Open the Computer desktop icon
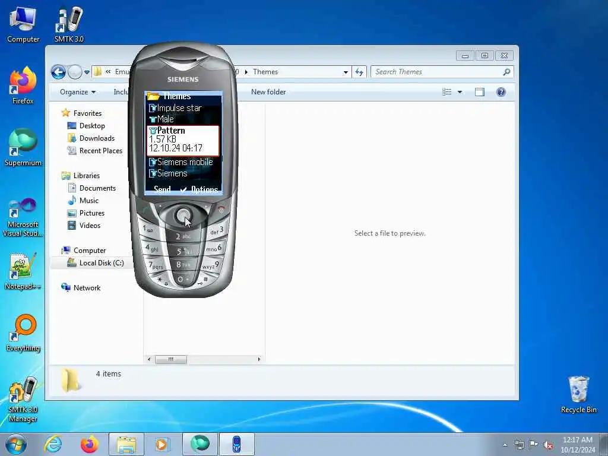 (x=23, y=24)
